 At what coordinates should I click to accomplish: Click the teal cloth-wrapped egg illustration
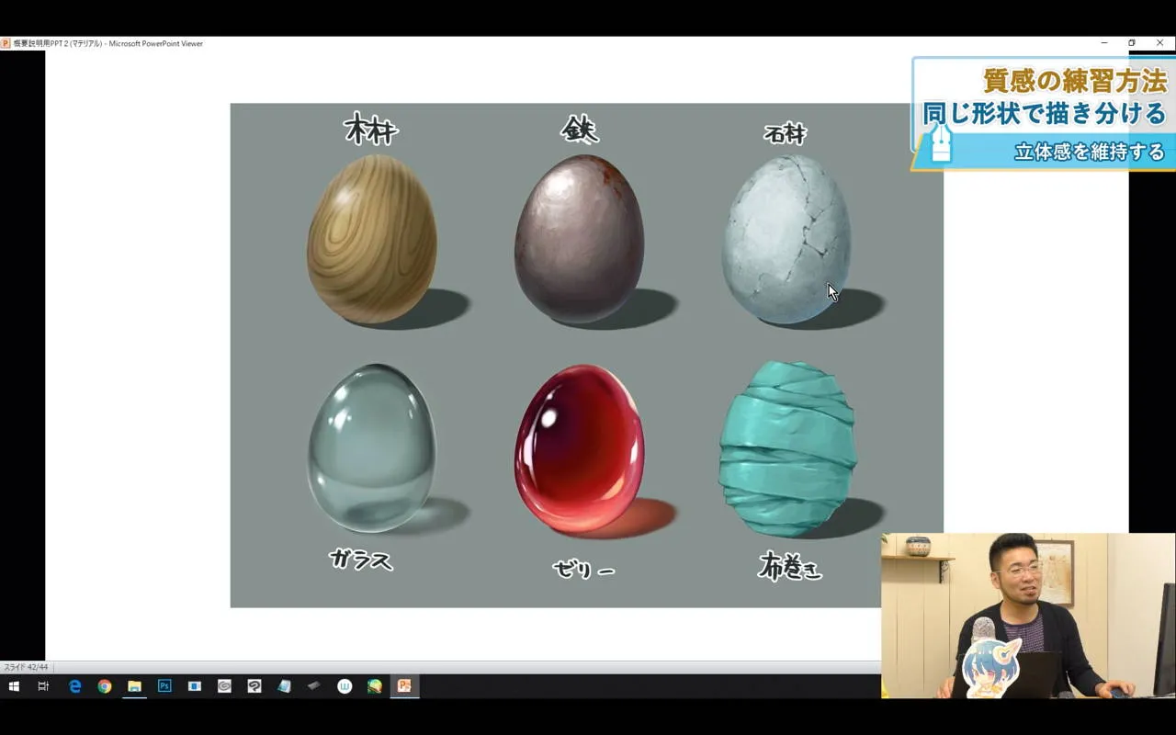click(787, 448)
